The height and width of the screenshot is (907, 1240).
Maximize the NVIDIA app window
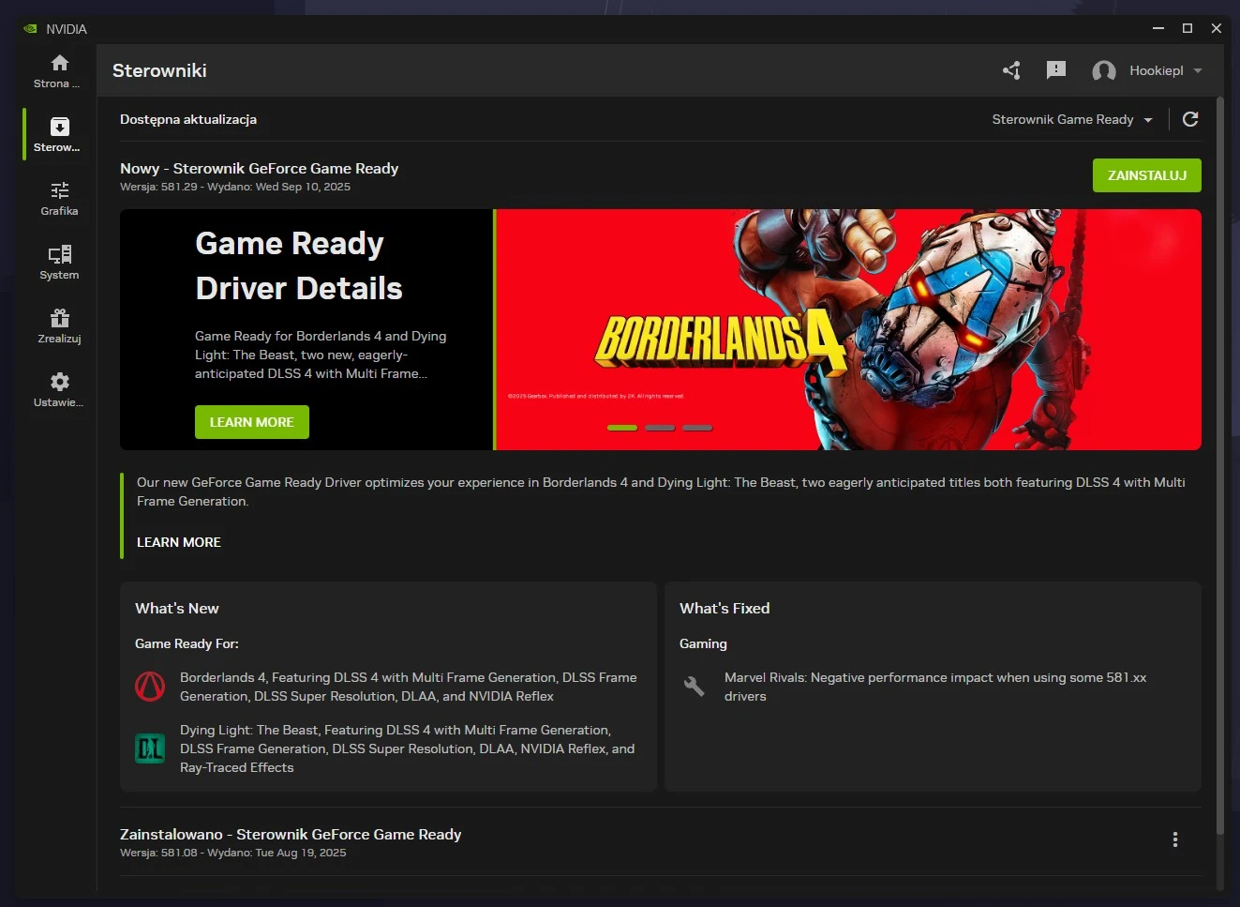point(1188,28)
